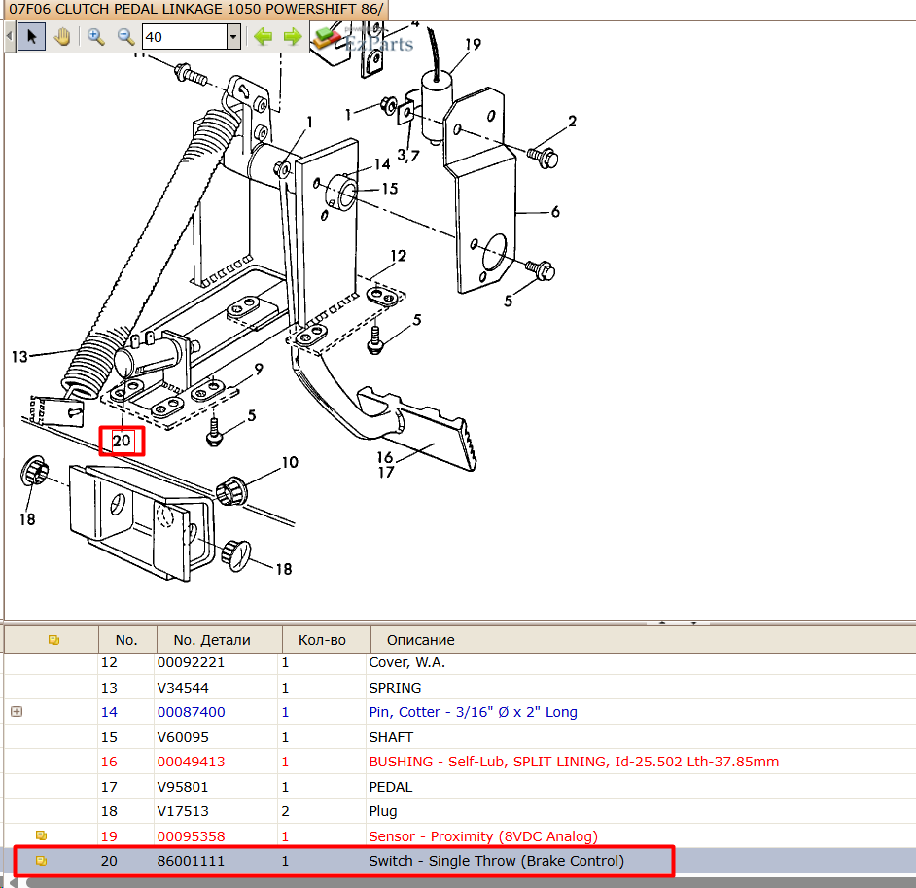916x888 pixels.
Task: Click callout 10 near the plug
Action: pos(290,463)
